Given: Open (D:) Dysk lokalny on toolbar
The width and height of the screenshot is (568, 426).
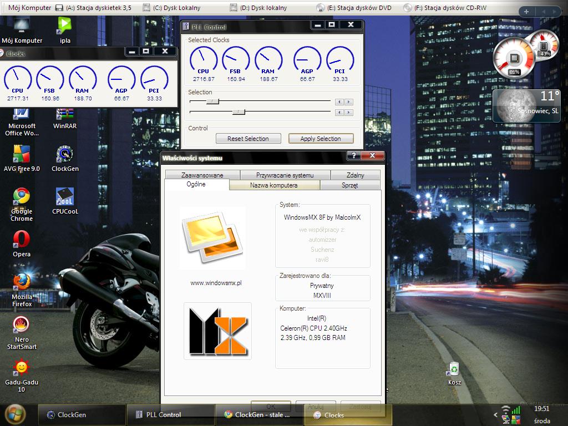Looking at the screenshot, I should click(x=258, y=8).
